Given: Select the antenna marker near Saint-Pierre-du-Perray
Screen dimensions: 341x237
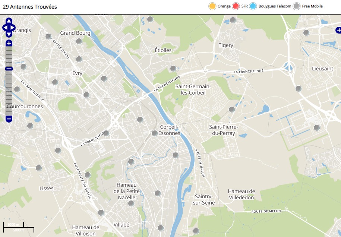Looking at the screenshot, I should [232, 110].
